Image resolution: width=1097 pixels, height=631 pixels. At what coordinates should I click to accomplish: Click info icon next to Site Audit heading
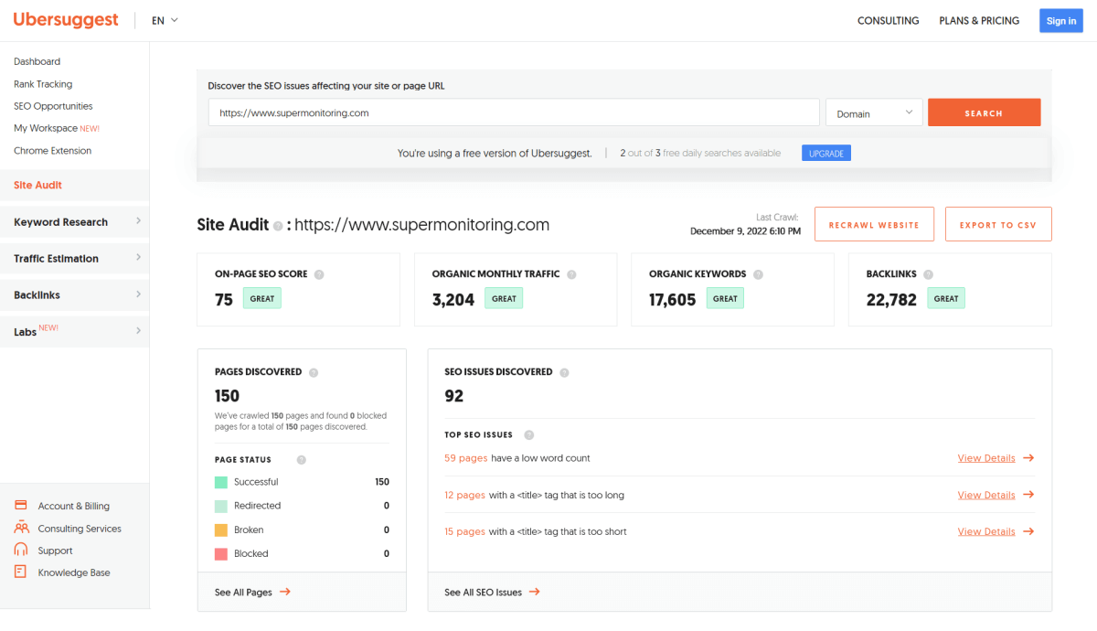tap(278, 225)
